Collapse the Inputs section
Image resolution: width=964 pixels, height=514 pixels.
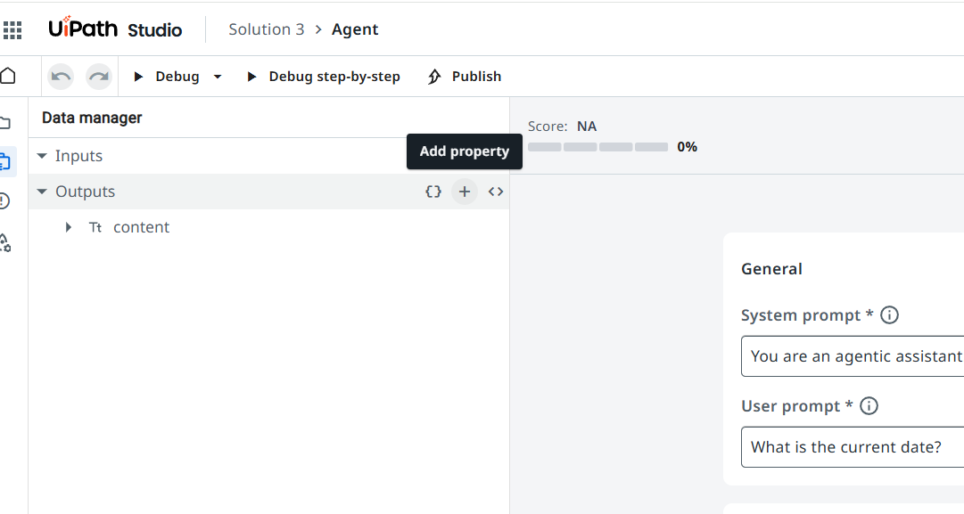[x=42, y=156]
